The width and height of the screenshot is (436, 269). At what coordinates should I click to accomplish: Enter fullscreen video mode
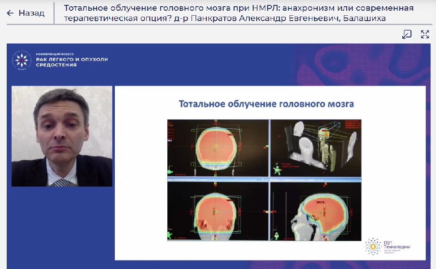(425, 35)
